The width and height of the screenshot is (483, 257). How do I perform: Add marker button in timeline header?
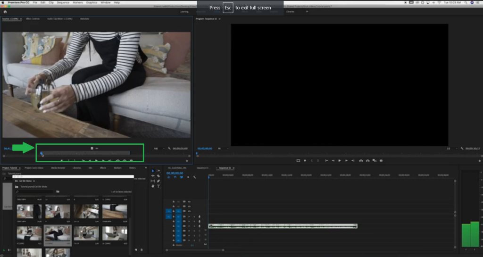pyautogui.click(x=188, y=177)
